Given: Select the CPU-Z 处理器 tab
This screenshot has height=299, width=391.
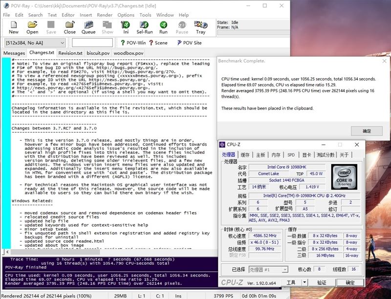Looking at the screenshot, I should click(x=228, y=154).
